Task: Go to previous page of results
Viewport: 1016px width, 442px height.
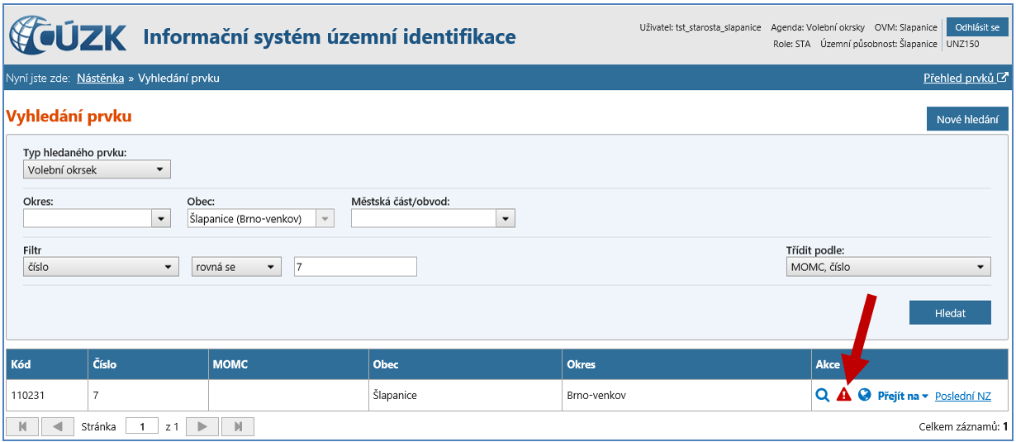Action: pos(57,426)
